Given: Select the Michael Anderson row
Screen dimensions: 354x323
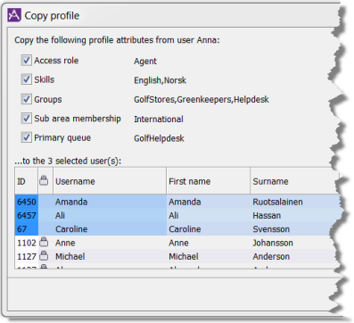Looking at the screenshot, I should pos(177,256).
